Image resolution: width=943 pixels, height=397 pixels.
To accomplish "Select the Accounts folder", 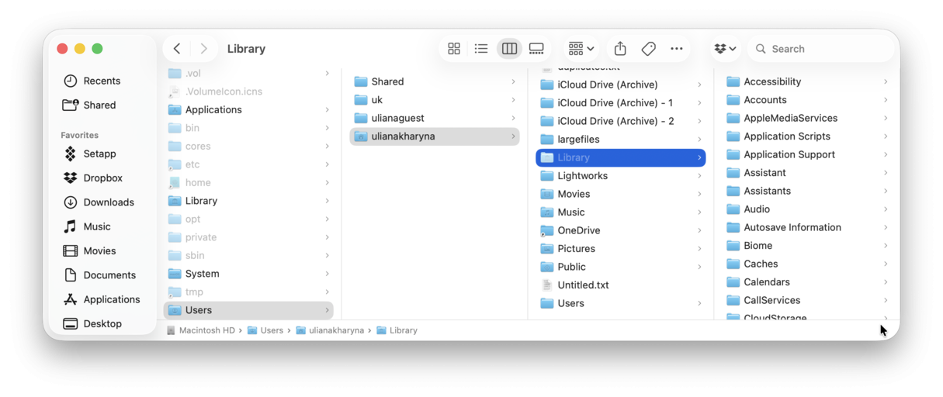I will click(807, 99).
